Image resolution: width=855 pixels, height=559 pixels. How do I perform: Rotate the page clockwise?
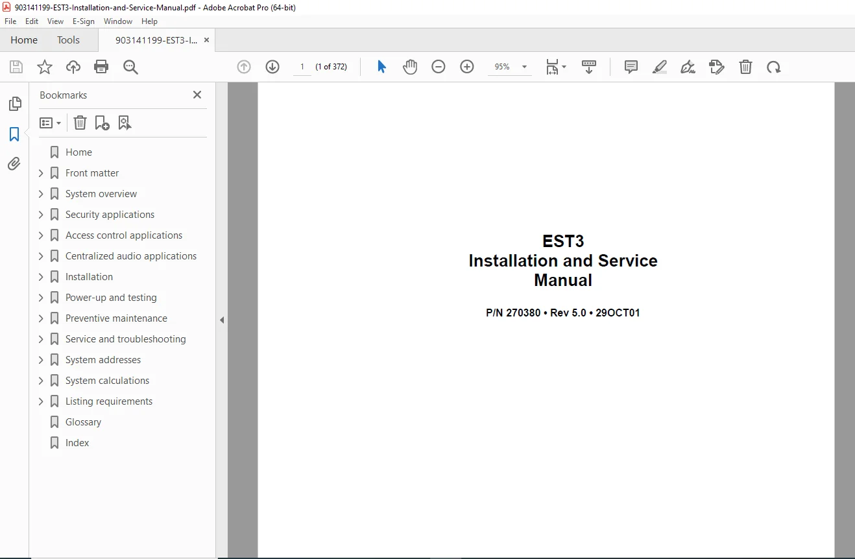[774, 67]
